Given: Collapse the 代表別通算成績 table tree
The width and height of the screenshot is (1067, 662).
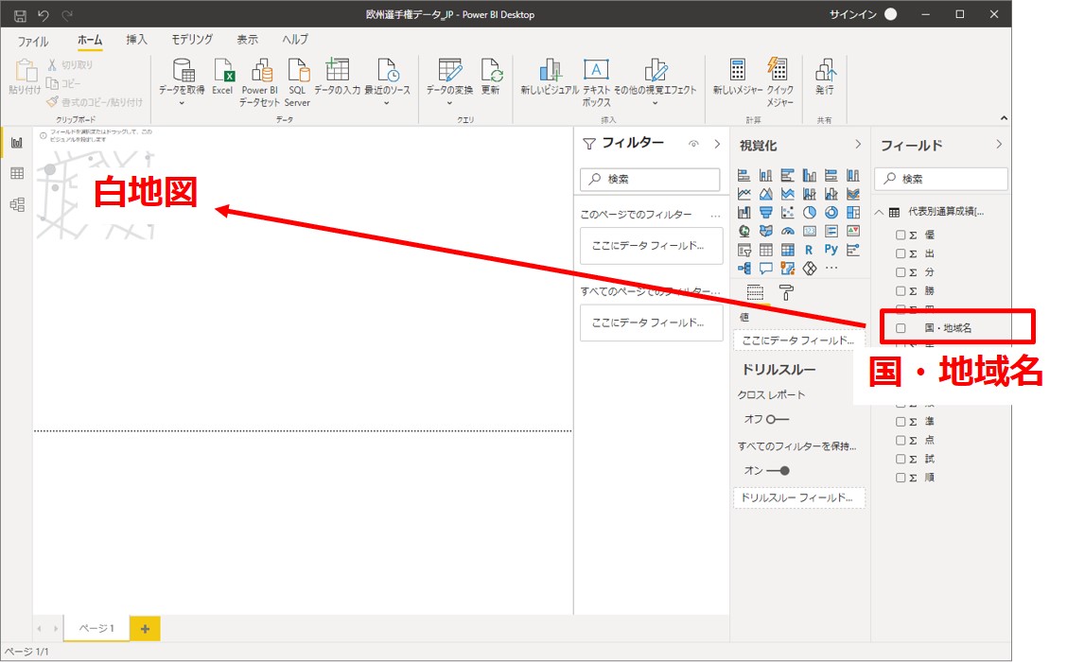Looking at the screenshot, I should coord(880,212).
